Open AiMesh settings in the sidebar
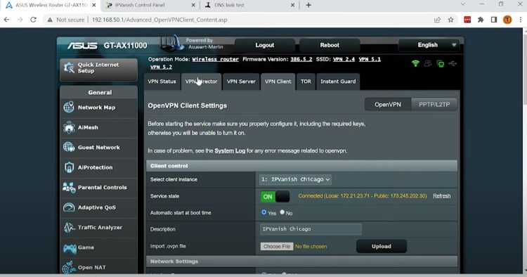This screenshot has width=527, height=277. [98, 127]
